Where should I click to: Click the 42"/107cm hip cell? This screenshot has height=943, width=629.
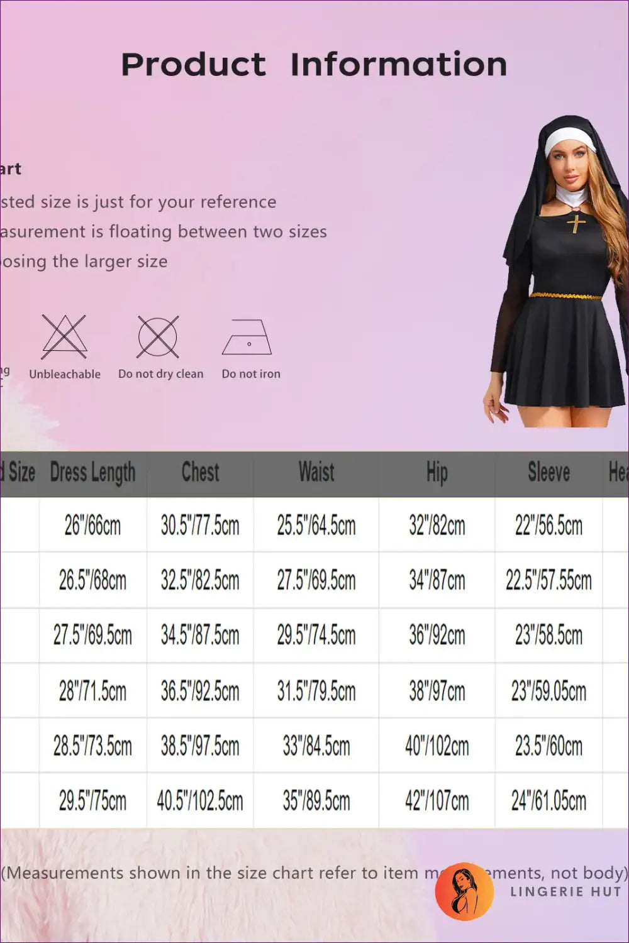pos(437,801)
